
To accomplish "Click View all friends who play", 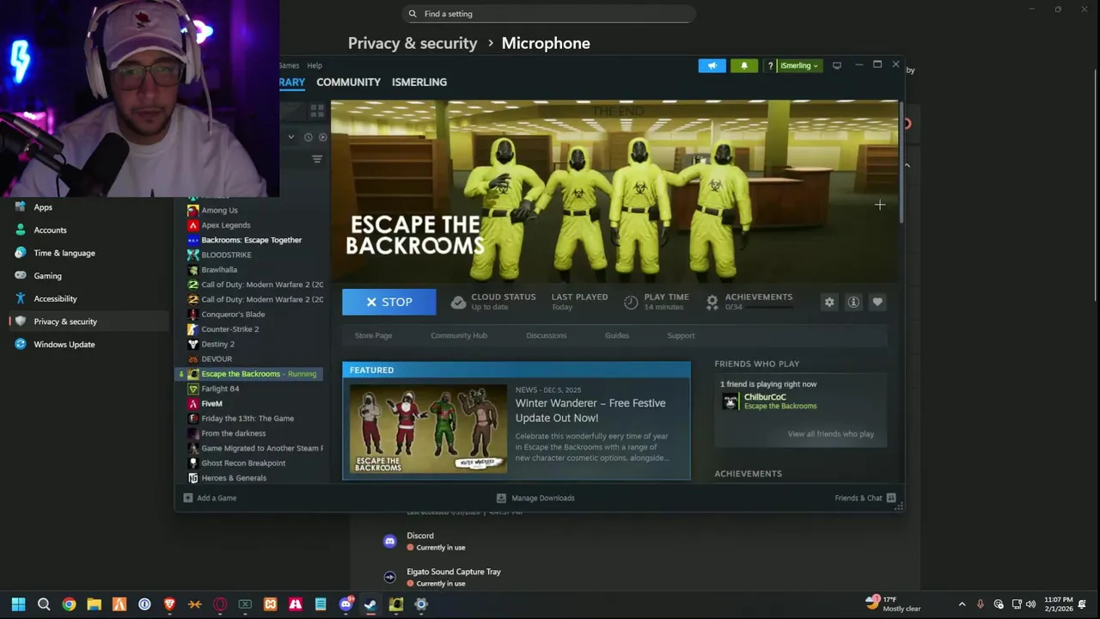I will [x=831, y=434].
